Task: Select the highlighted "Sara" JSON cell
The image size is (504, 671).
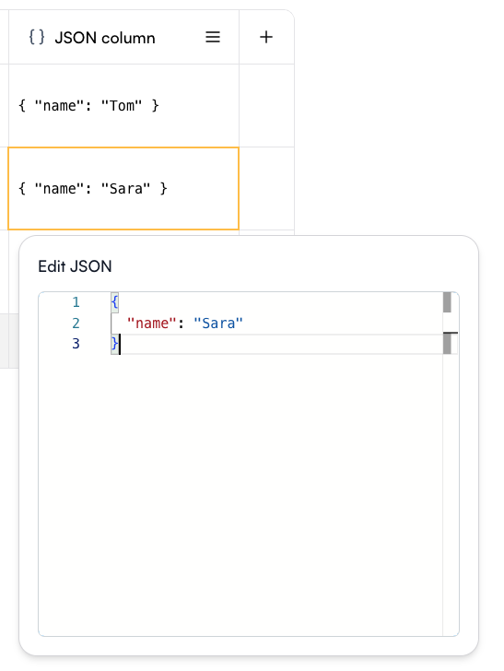Action: [x=123, y=188]
